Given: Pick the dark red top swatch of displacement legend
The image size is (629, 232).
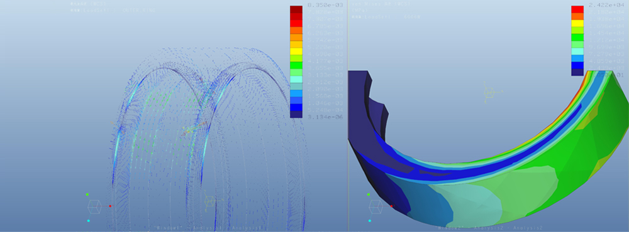Looking at the screenshot, I should tap(296, 9).
